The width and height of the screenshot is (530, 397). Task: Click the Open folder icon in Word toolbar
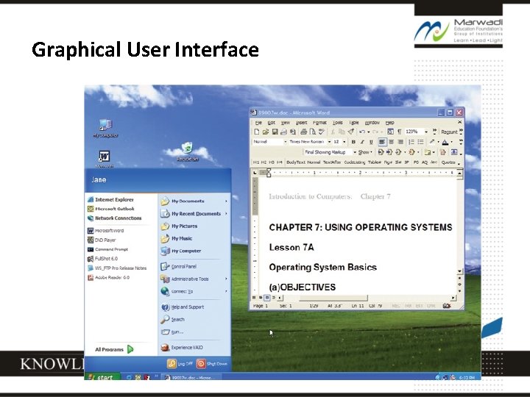(266, 132)
